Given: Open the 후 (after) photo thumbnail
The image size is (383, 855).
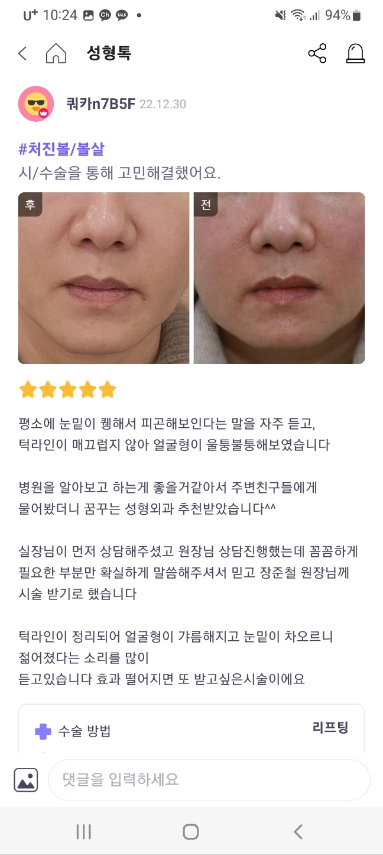Looking at the screenshot, I should [x=104, y=278].
